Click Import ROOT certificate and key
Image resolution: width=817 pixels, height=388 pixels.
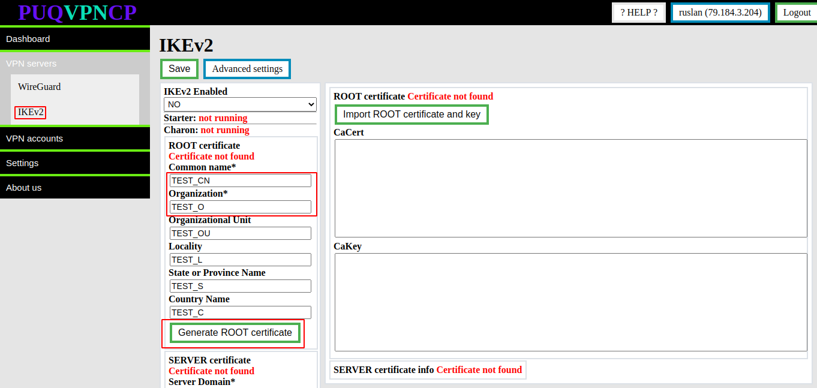pos(411,115)
